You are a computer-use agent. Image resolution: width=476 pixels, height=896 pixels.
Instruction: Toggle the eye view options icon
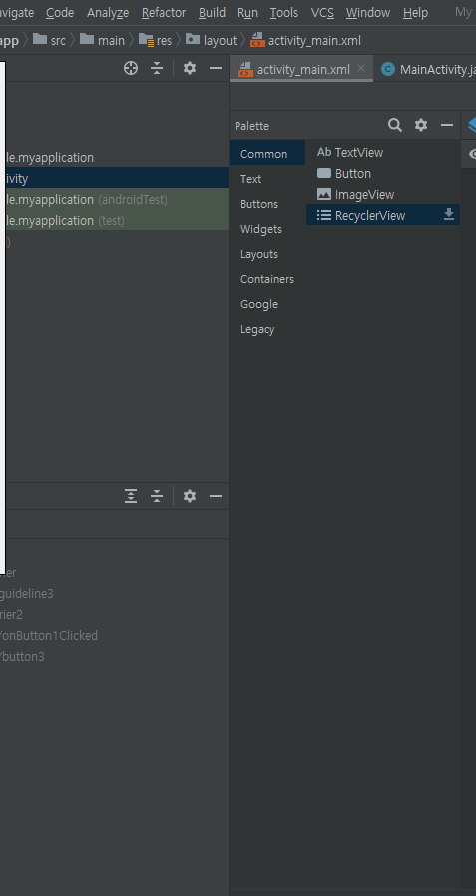(x=473, y=154)
